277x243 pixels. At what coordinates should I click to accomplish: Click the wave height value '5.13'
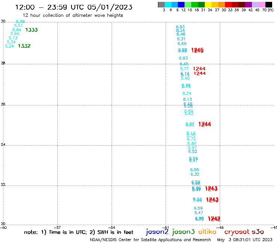coord(13,38)
